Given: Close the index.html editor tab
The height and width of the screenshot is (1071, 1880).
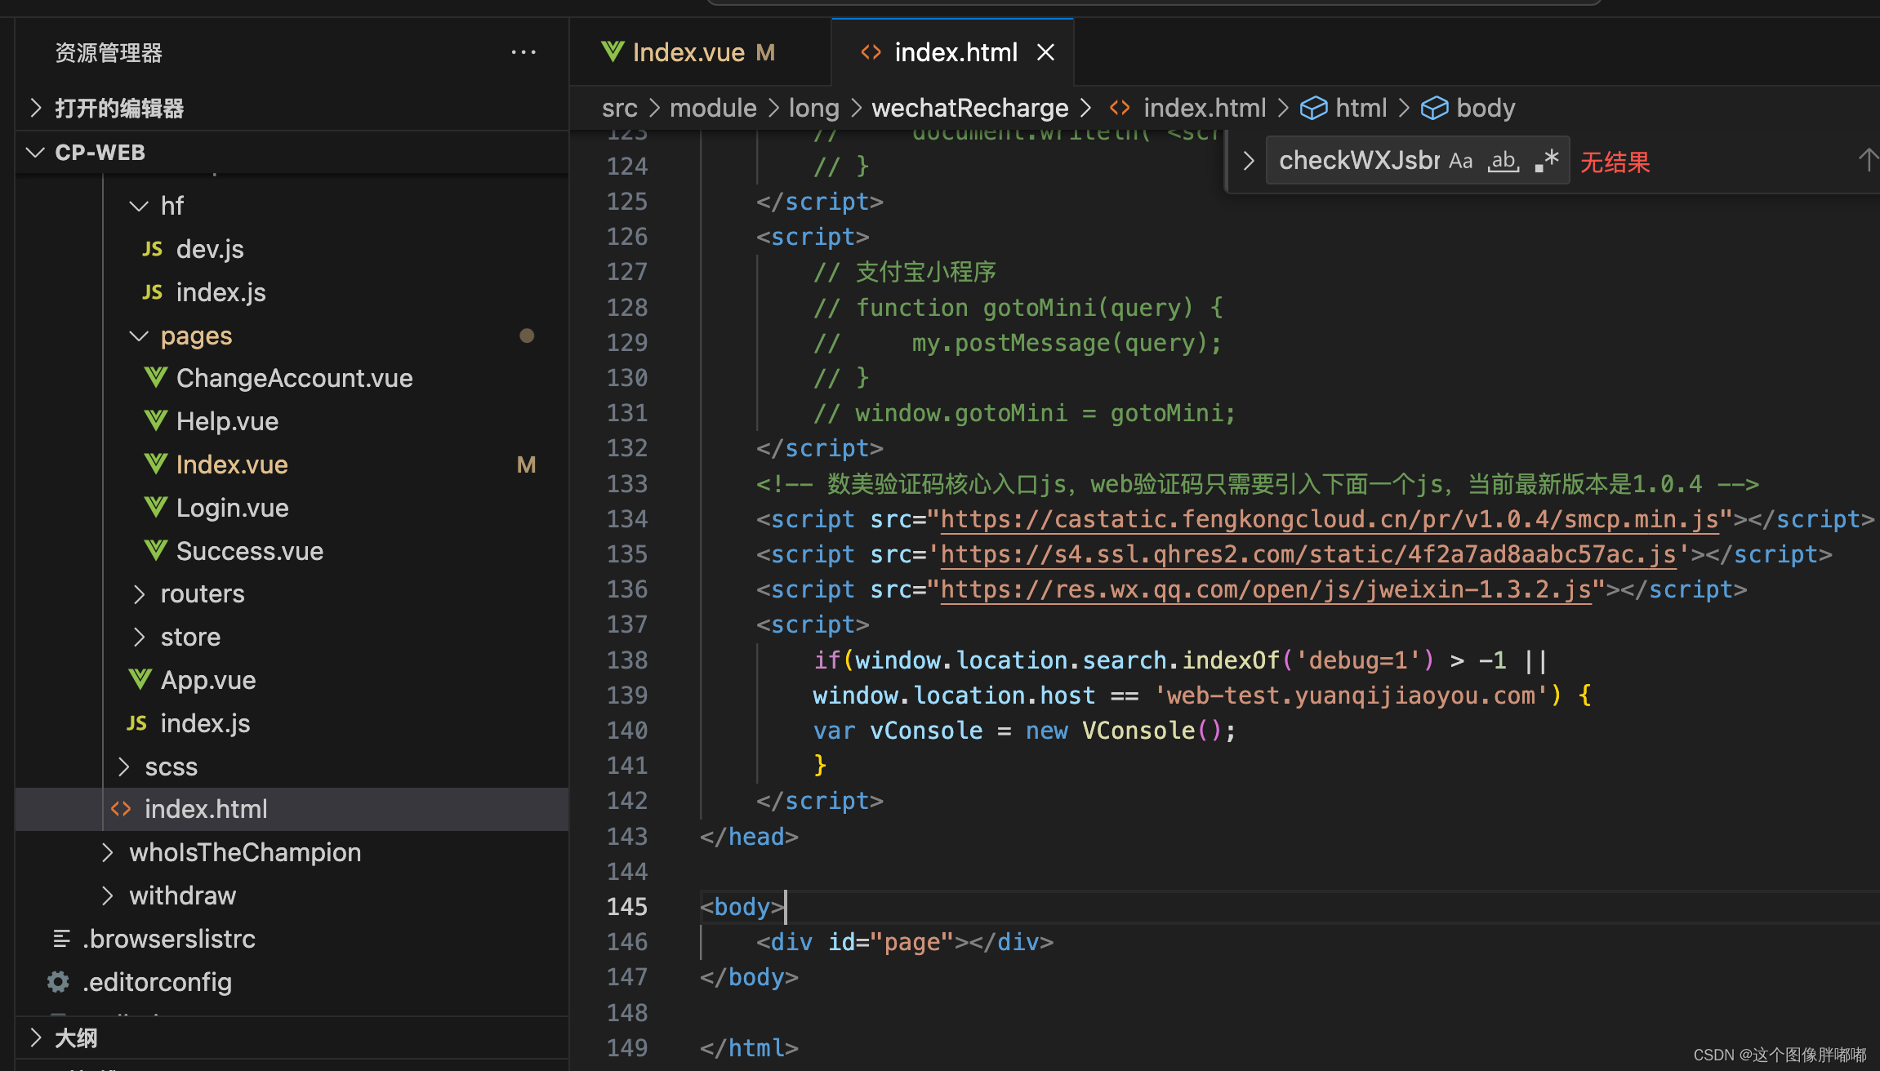Looking at the screenshot, I should point(1045,53).
